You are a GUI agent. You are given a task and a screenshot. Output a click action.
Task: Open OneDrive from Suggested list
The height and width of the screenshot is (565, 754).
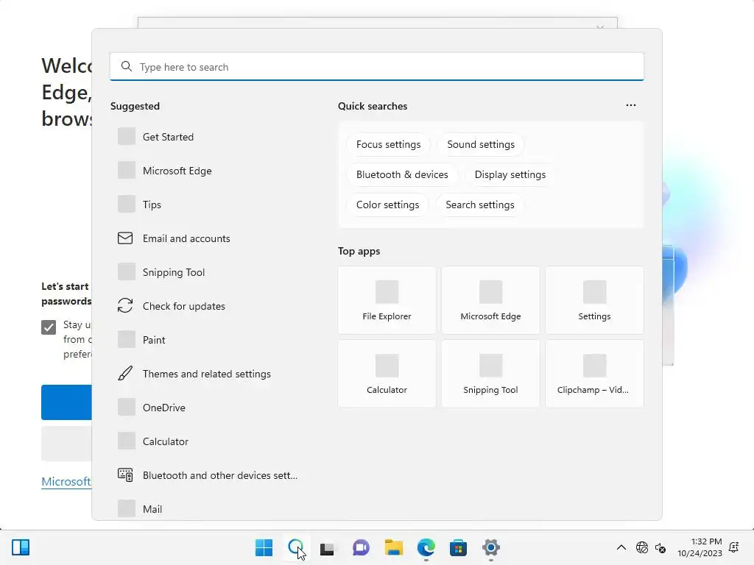pyautogui.click(x=209, y=408)
